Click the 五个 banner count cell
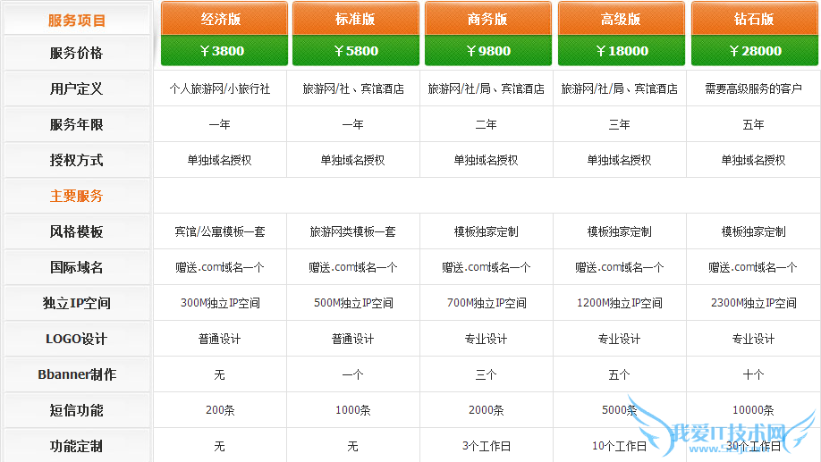 (x=620, y=374)
